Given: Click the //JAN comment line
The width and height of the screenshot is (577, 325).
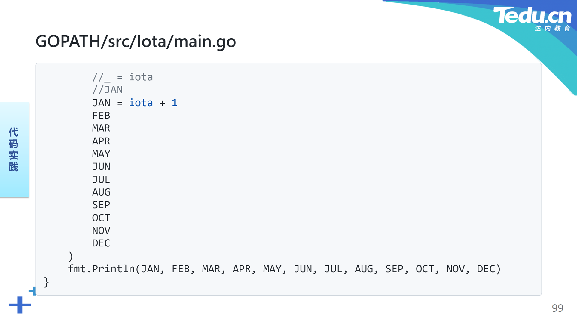Looking at the screenshot, I should [x=107, y=90].
